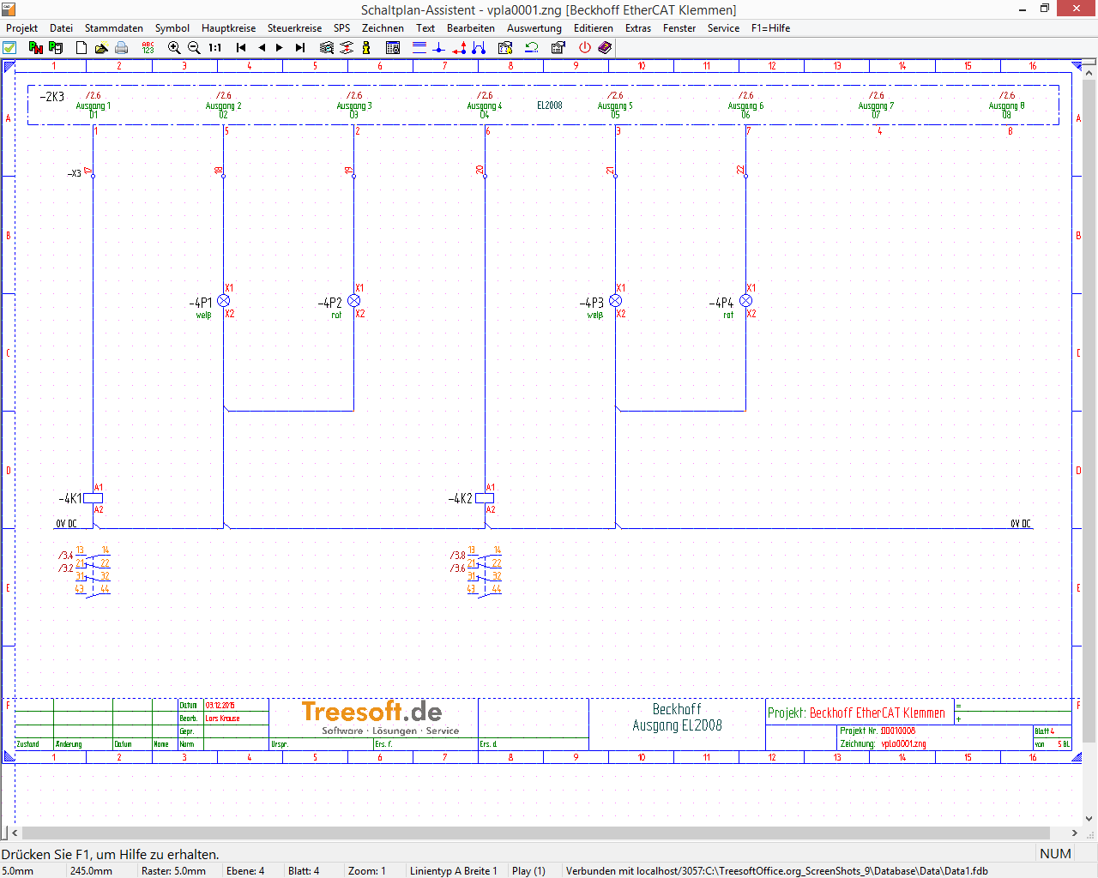Go to next sheet arrow
1098x878 pixels.
[280, 48]
